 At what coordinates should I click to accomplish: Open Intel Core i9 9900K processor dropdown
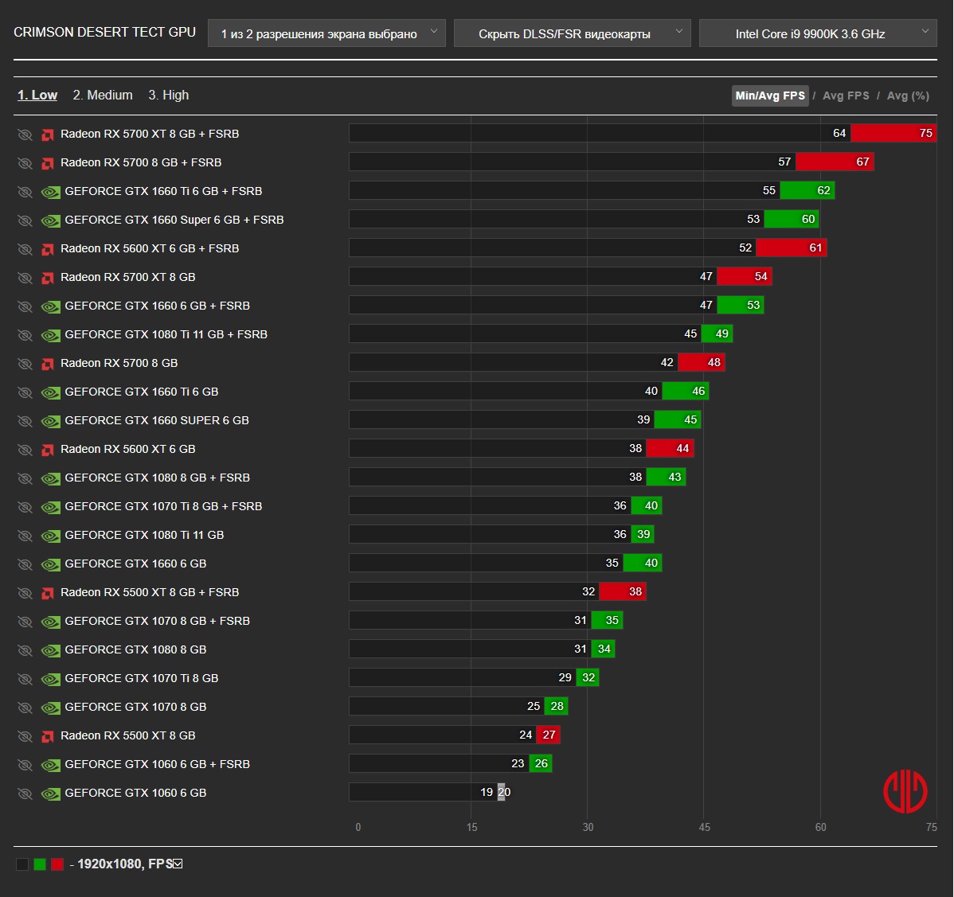(x=818, y=33)
